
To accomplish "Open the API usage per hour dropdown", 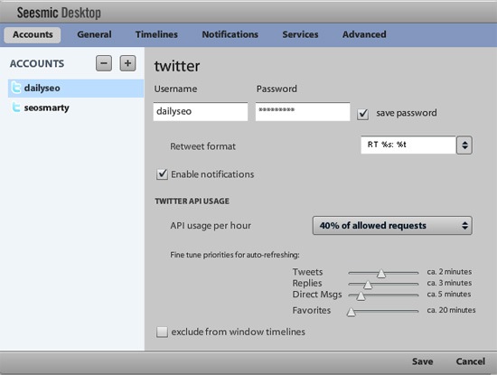I will pyautogui.click(x=392, y=226).
